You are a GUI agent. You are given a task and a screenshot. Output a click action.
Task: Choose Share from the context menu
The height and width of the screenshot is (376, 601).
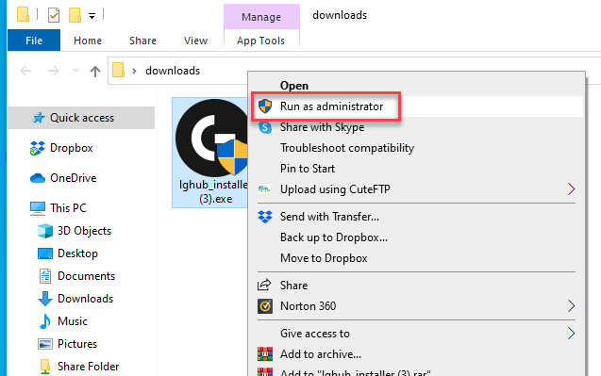294,286
